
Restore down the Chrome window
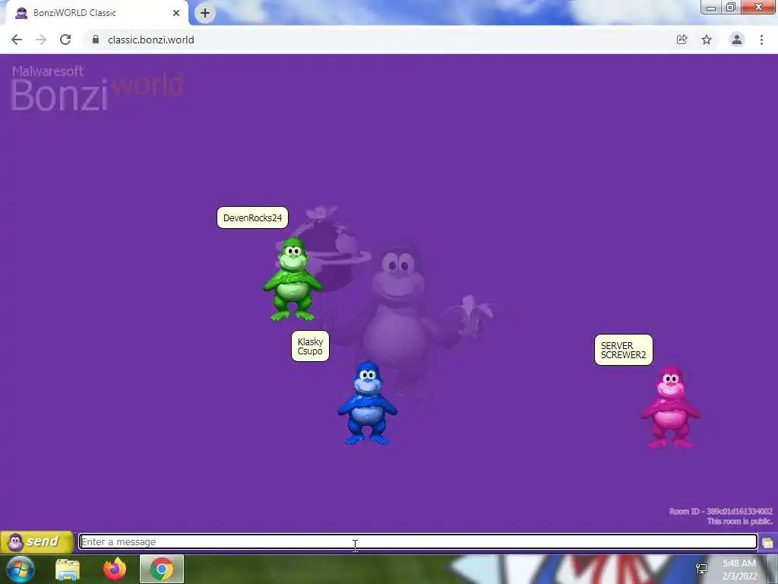tap(731, 8)
